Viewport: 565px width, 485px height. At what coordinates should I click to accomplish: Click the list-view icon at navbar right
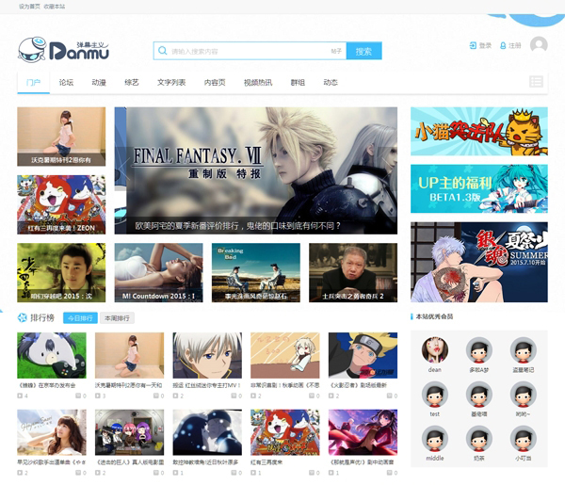coord(536,82)
